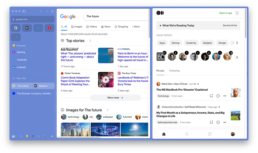Open the Jetsons New York Post story
This screenshot has height=153, width=258.
(78, 57)
